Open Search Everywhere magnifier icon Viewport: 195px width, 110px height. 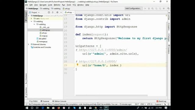168,9
